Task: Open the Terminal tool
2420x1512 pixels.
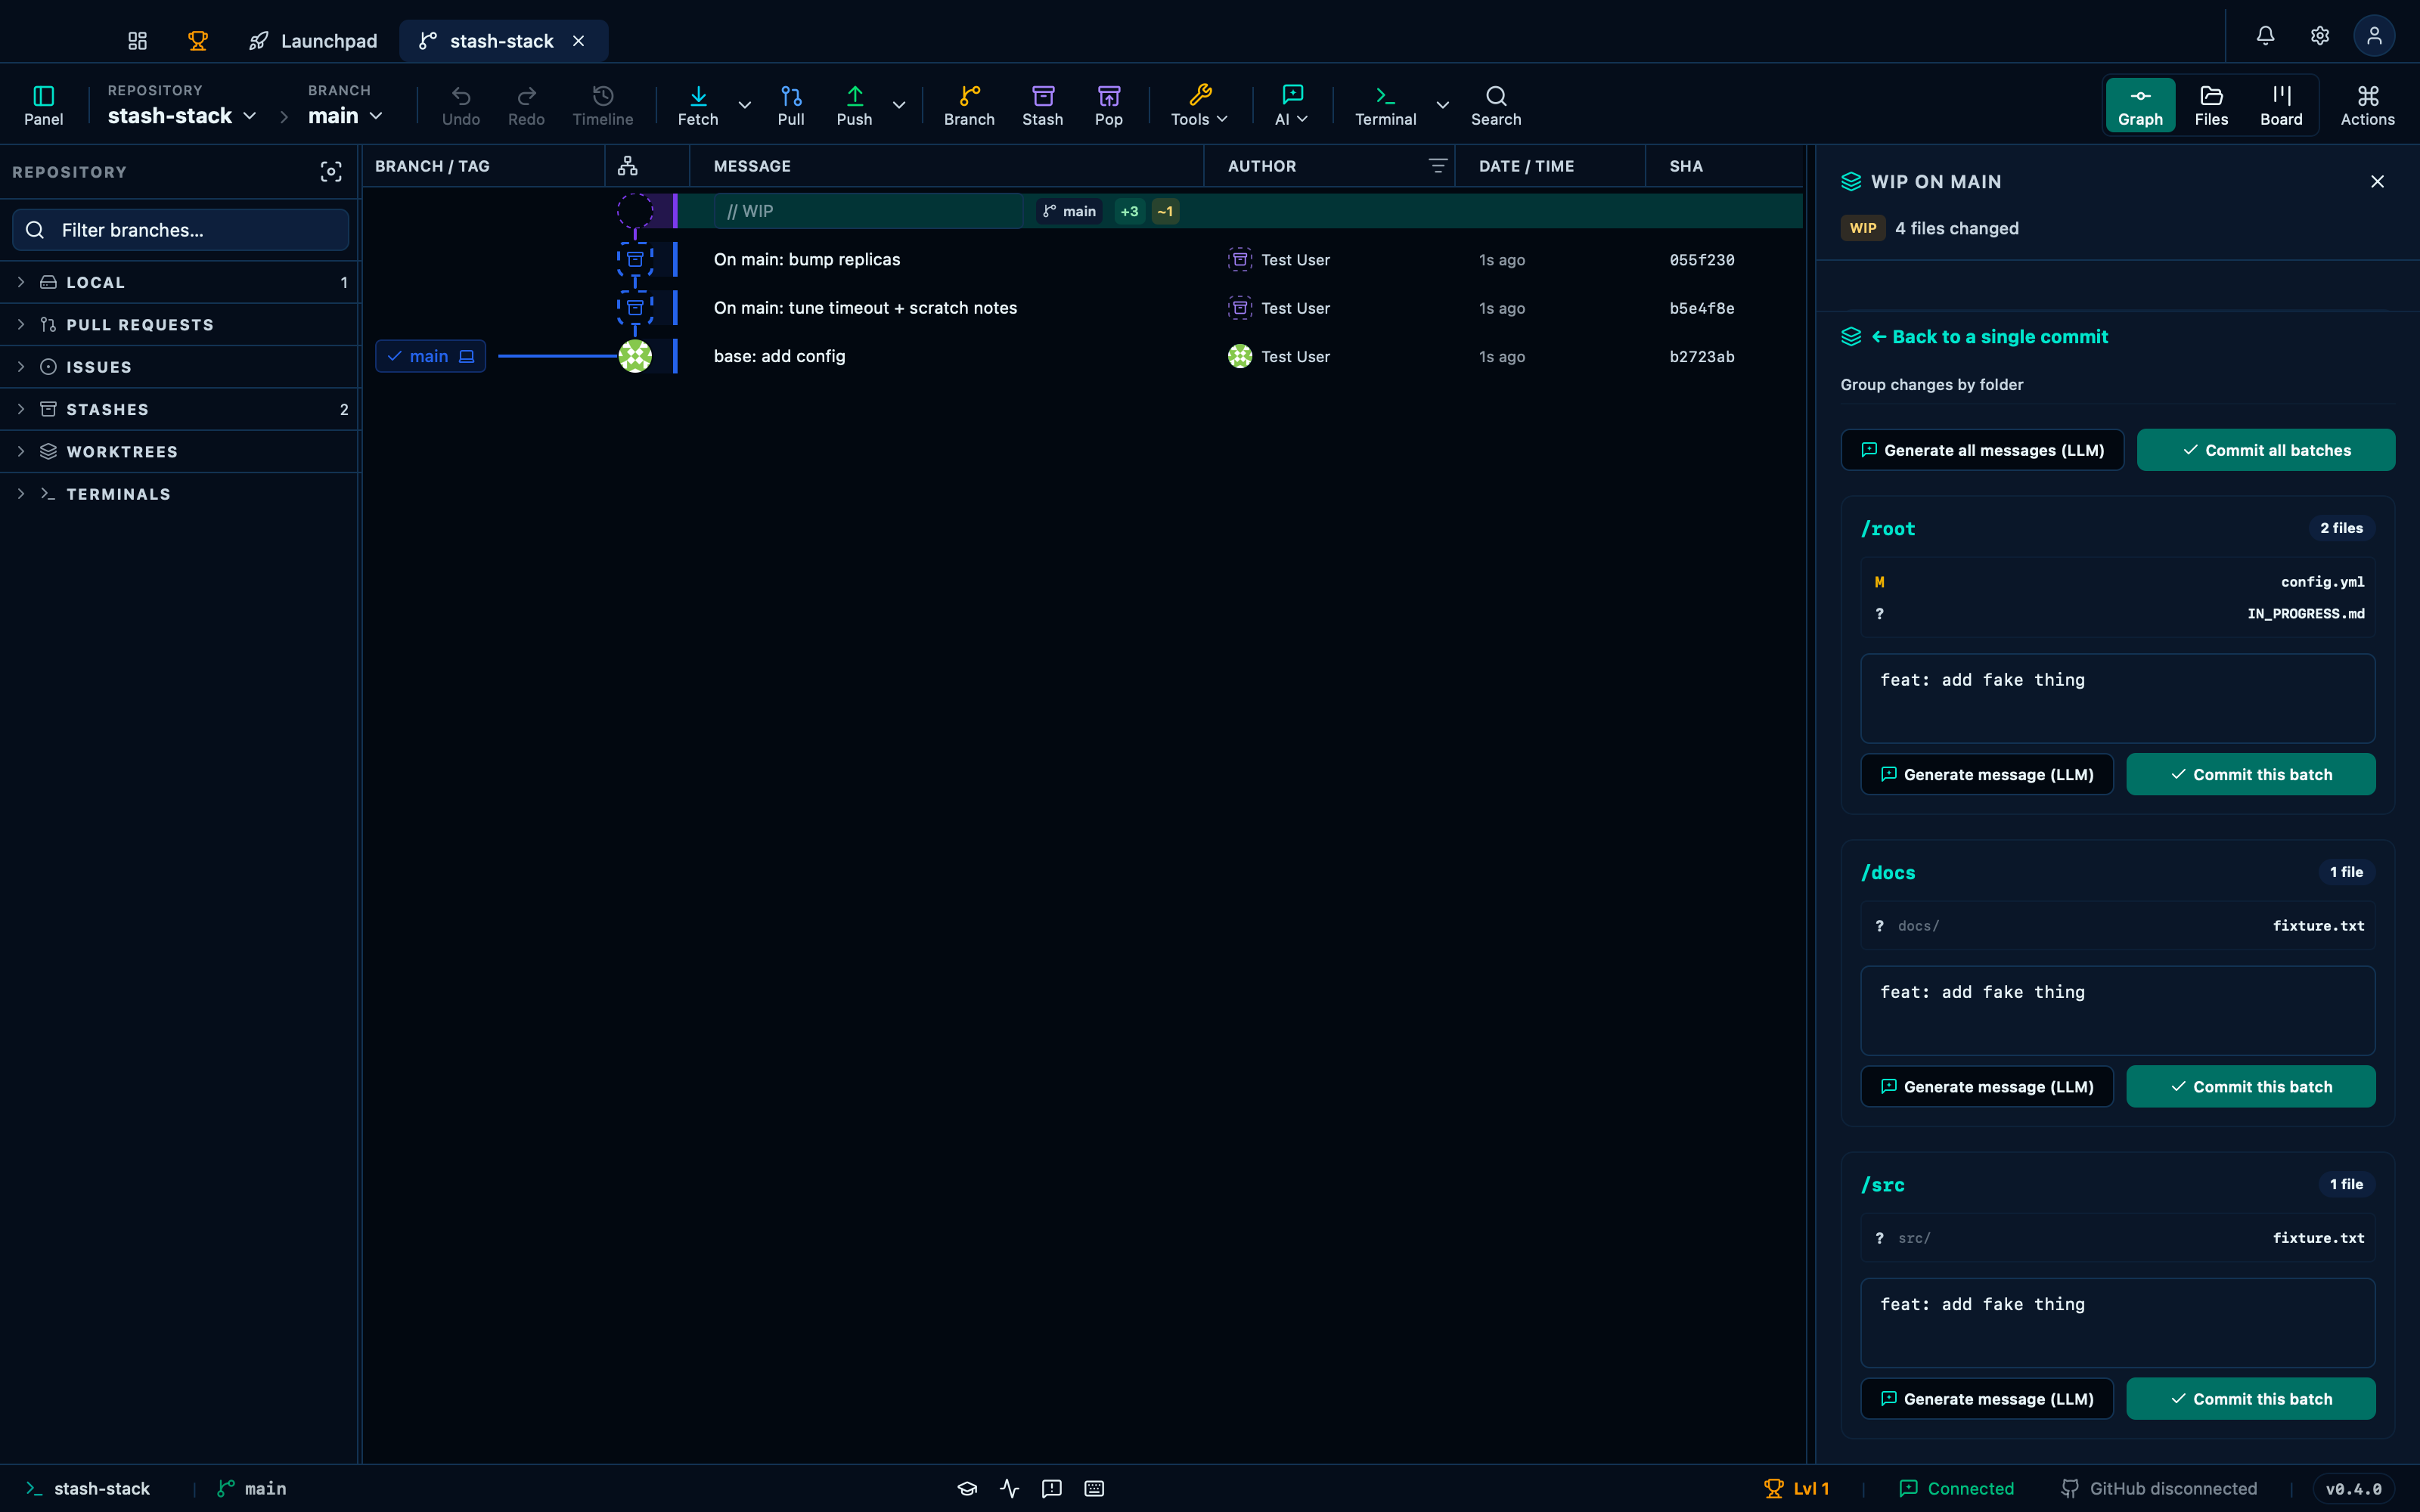Action: pos(1385,105)
